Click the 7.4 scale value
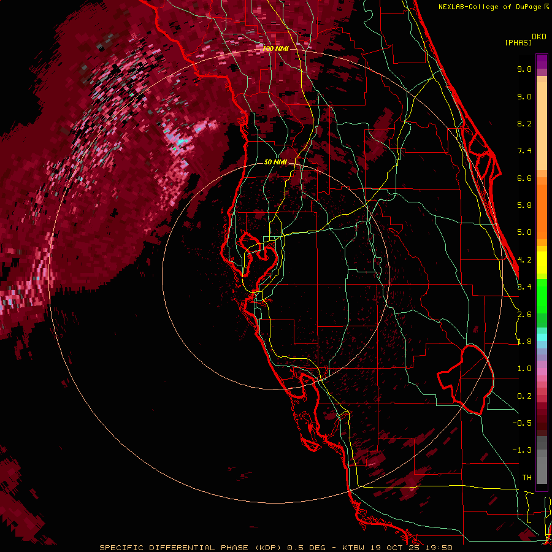The image size is (552, 552). 524,151
